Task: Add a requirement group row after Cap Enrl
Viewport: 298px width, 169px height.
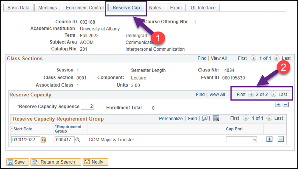Action: tap(269, 139)
